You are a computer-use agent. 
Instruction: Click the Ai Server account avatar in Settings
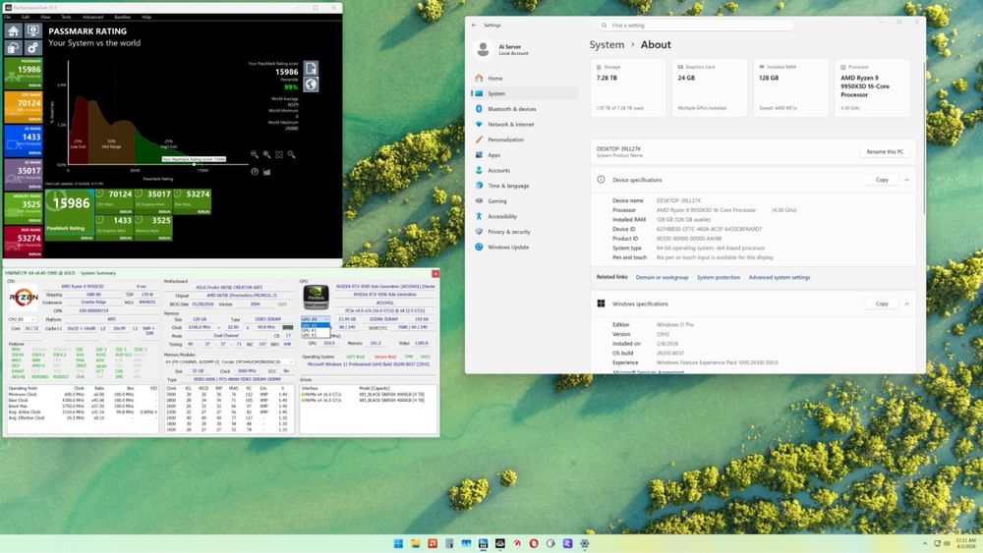483,49
